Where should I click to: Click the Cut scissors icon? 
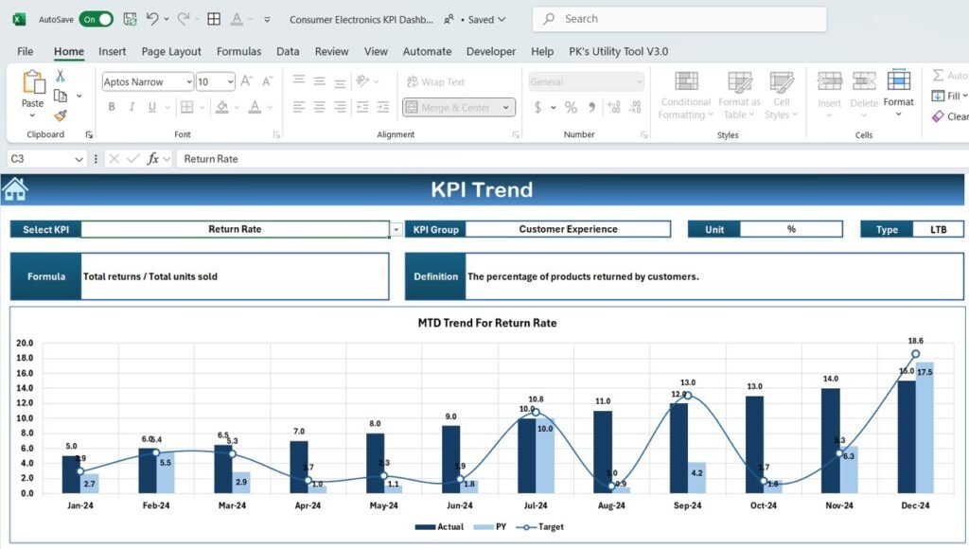pyautogui.click(x=59, y=74)
